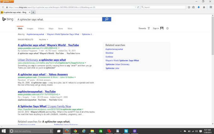Focus the Firefox search box
This screenshot has width=214, height=134.
coord(163,7)
